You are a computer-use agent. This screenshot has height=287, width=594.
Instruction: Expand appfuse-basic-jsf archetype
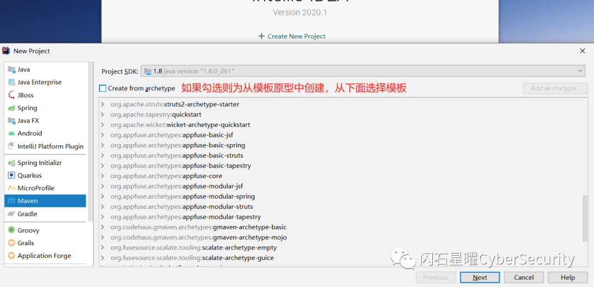click(102, 135)
